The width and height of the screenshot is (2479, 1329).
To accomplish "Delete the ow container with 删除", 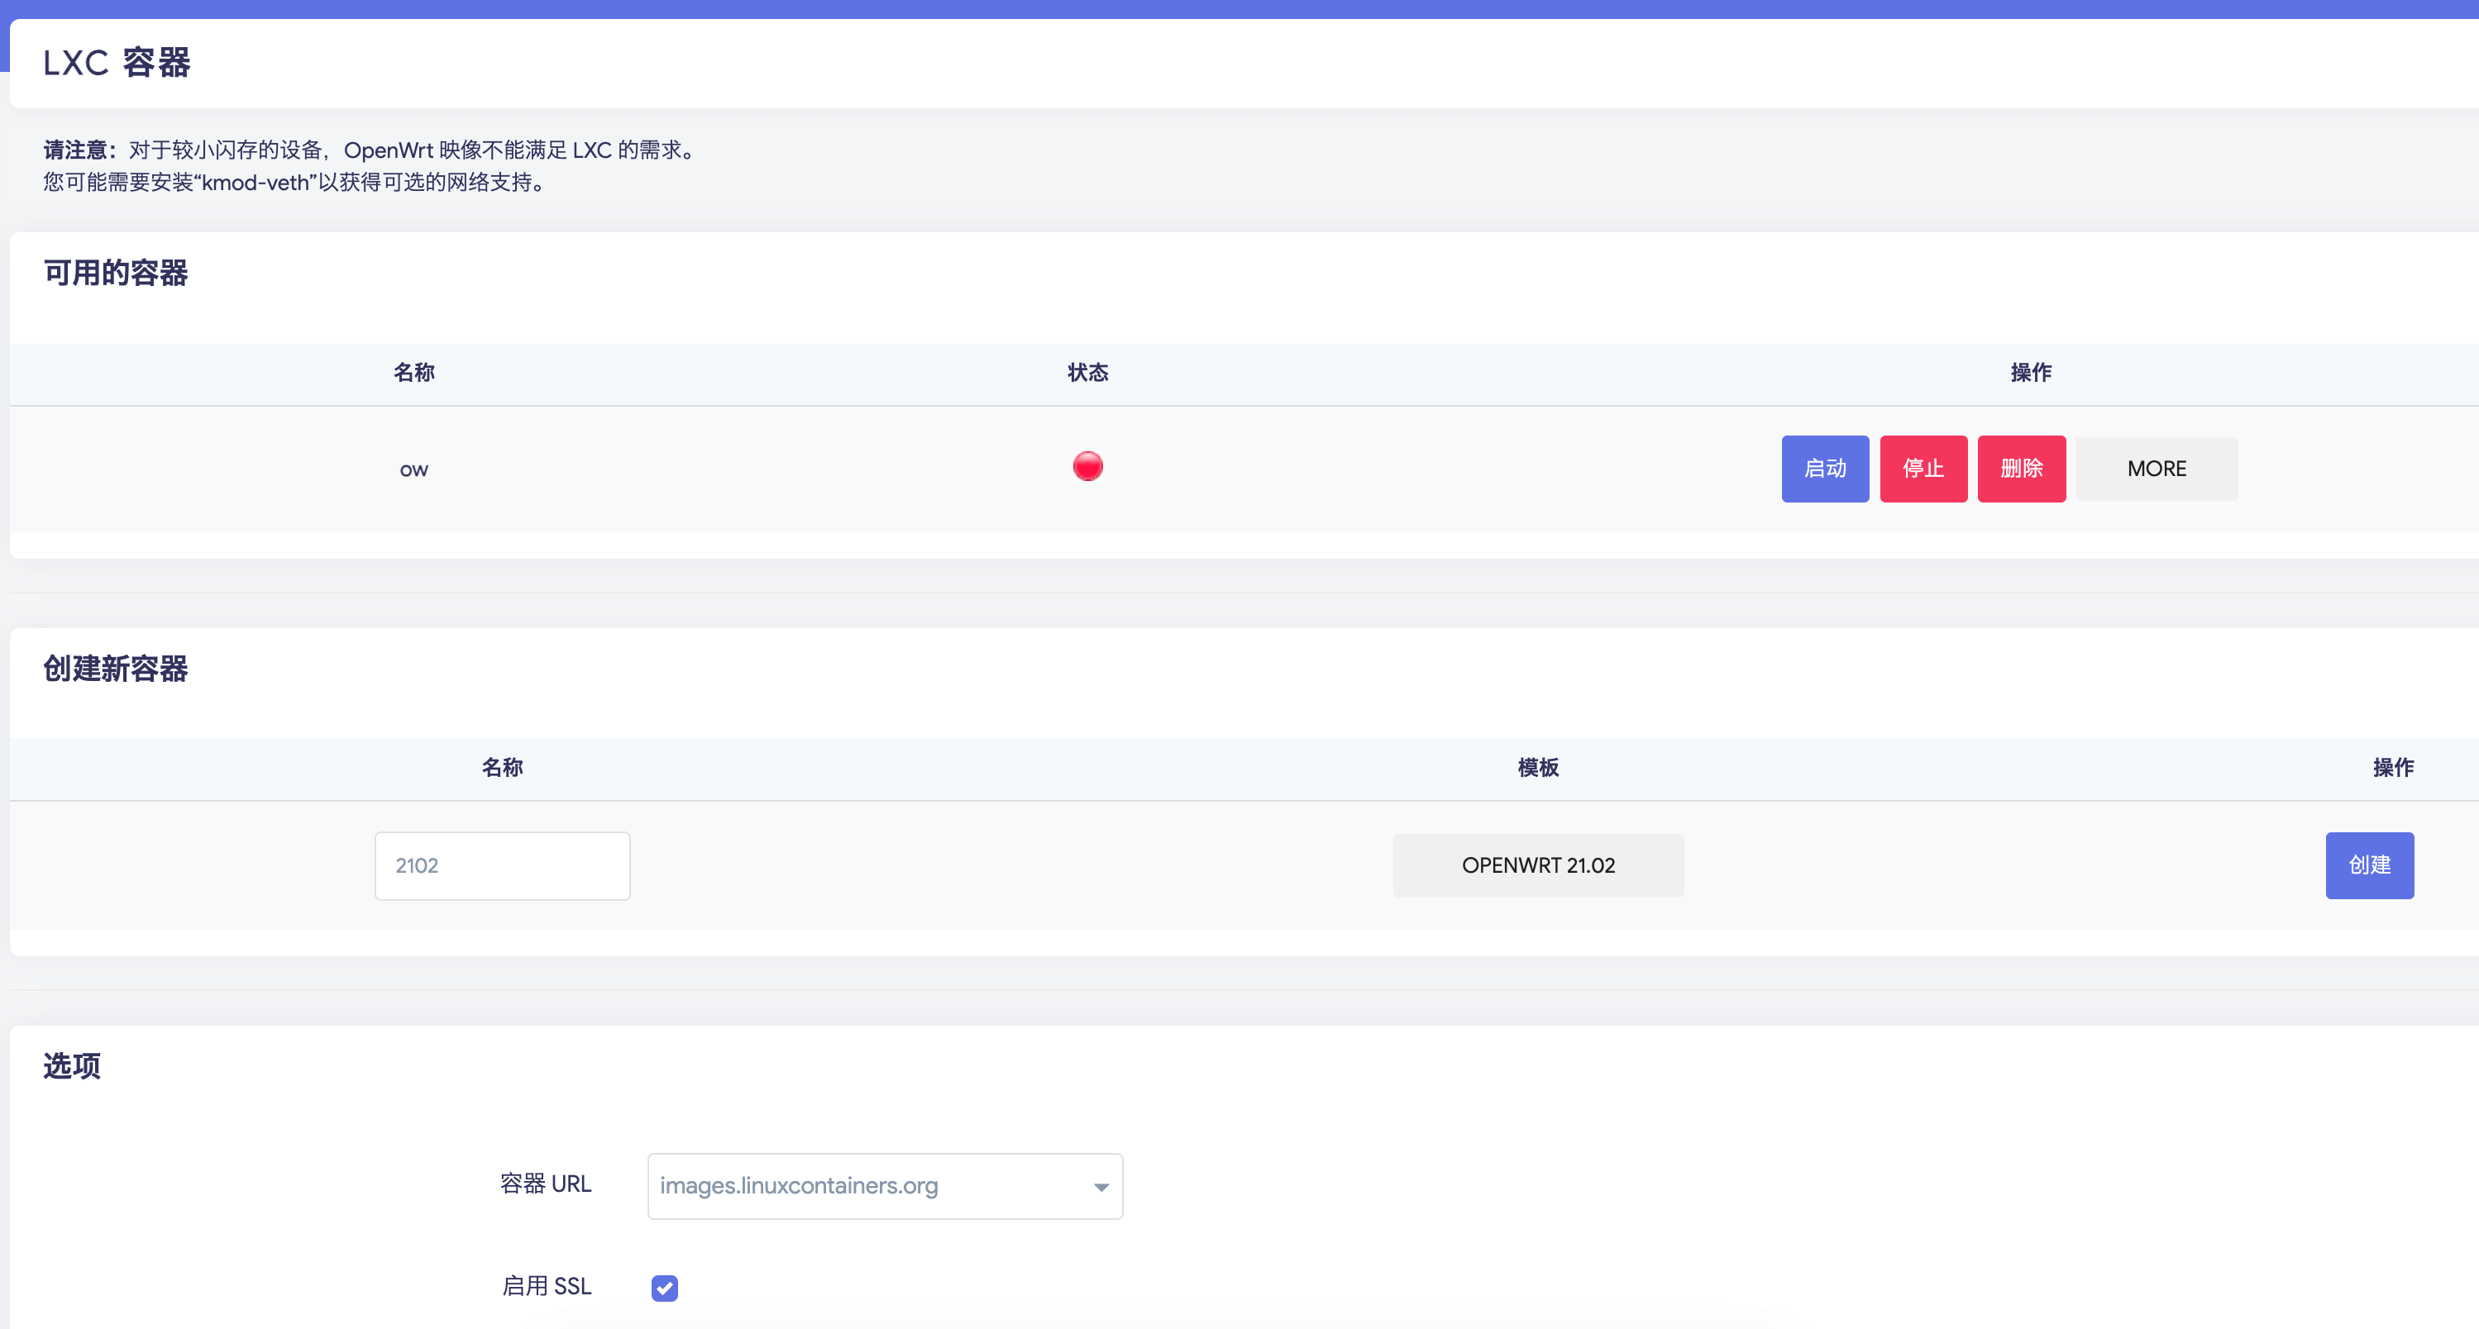I will [x=2021, y=469].
